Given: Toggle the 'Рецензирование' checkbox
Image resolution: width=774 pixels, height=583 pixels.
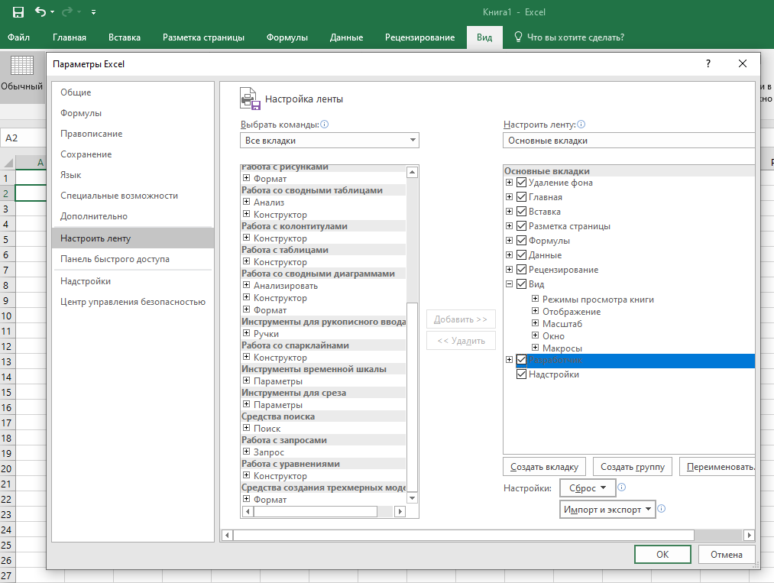Looking at the screenshot, I should (x=521, y=270).
